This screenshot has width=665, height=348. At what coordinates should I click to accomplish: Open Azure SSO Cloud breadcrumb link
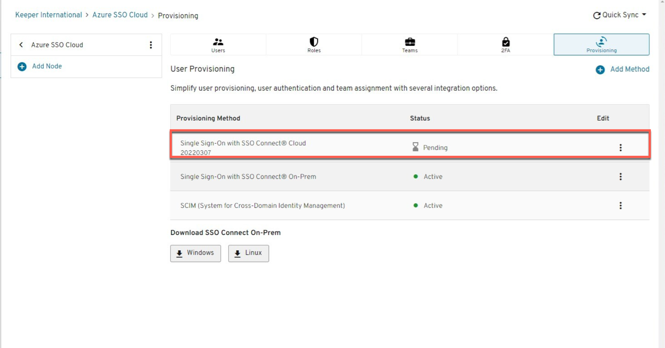click(x=120, y=15)
